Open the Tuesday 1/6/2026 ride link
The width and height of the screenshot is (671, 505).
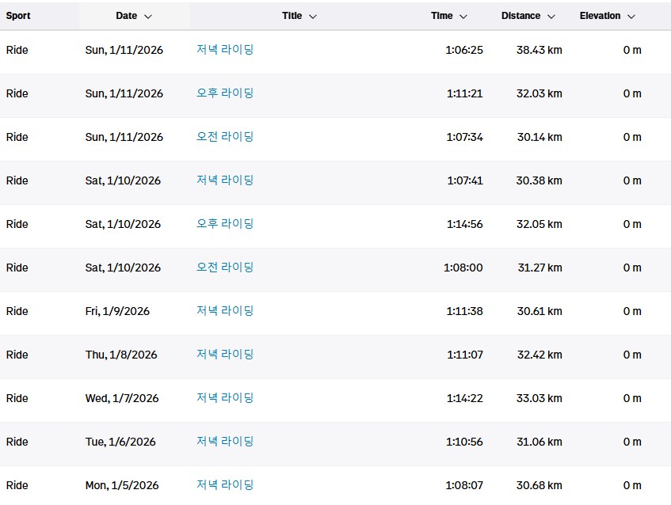pyautogui.click(x=225, y=441)
